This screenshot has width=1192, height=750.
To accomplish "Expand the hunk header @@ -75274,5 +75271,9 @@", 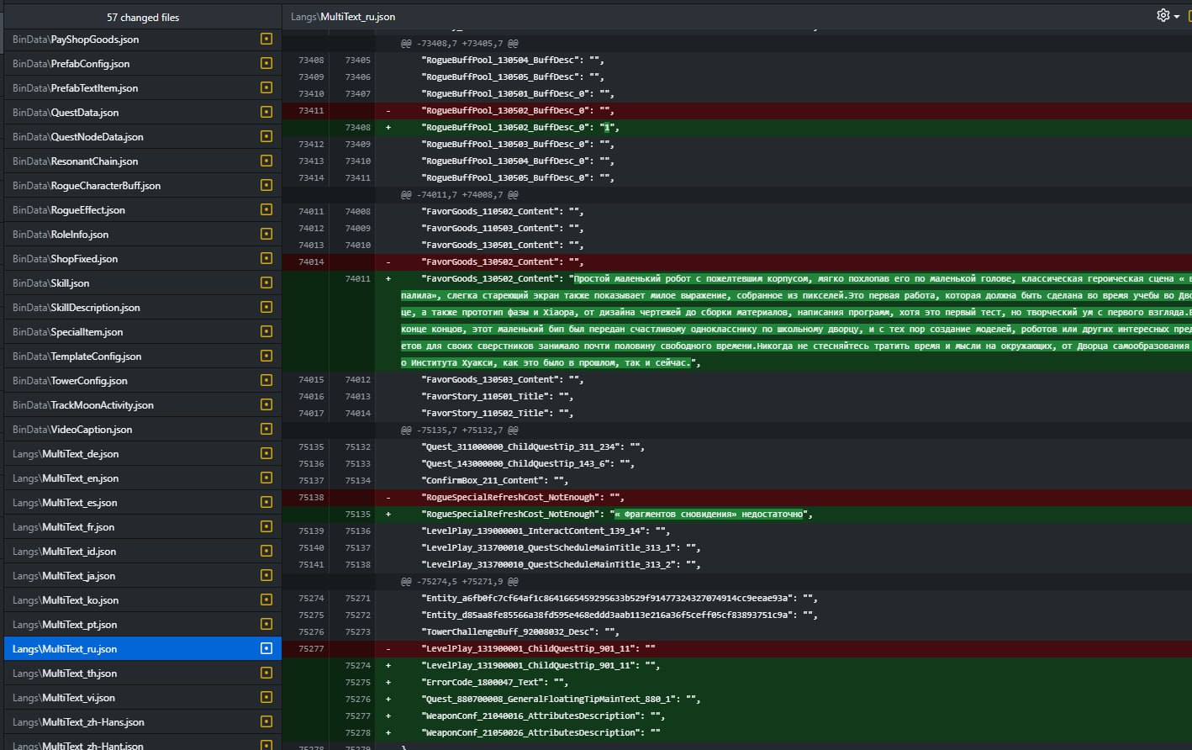I will click(x=459, y=581).
